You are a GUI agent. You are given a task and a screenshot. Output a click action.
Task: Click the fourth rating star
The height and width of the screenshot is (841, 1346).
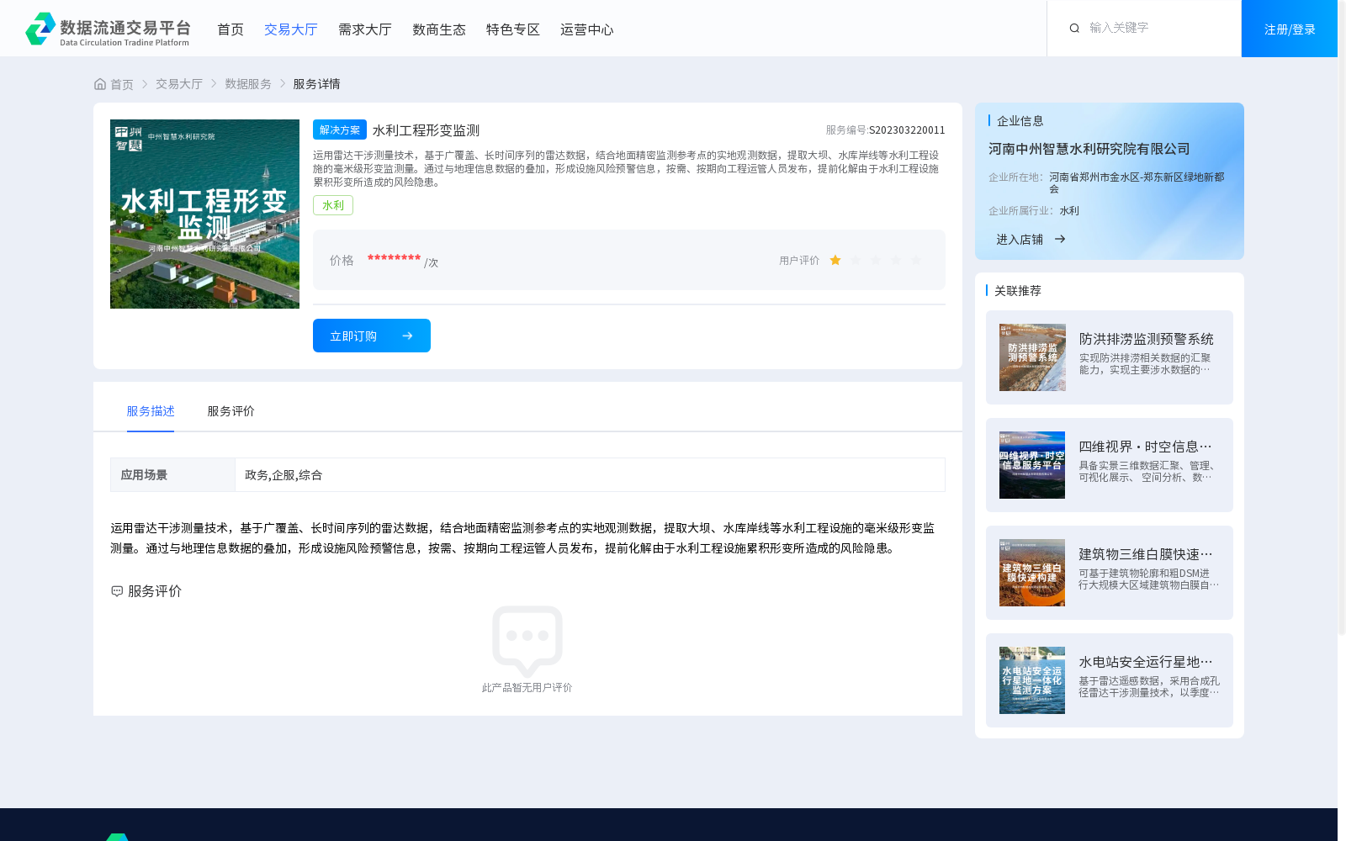(896, 261)
